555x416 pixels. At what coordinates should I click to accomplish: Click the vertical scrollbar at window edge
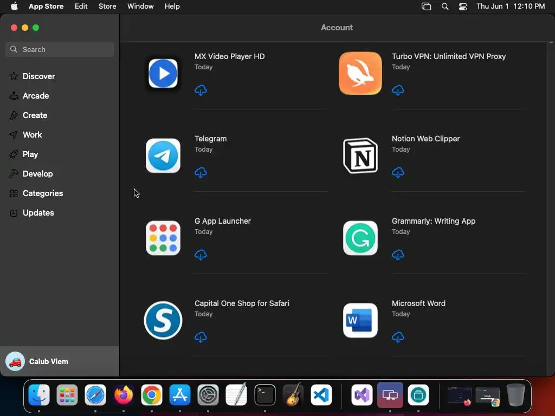551,209
